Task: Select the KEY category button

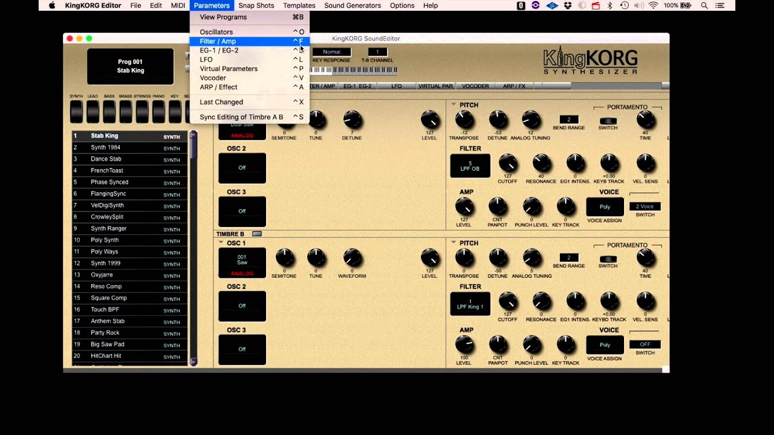Action: [175, 111]
